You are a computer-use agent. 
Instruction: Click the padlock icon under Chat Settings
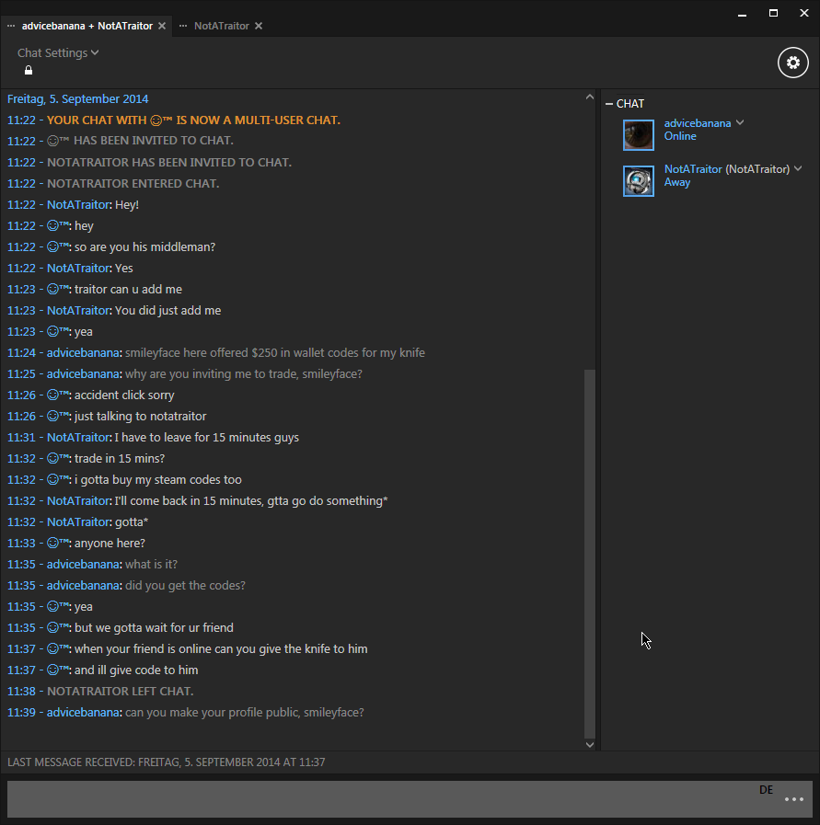(29, 71)
